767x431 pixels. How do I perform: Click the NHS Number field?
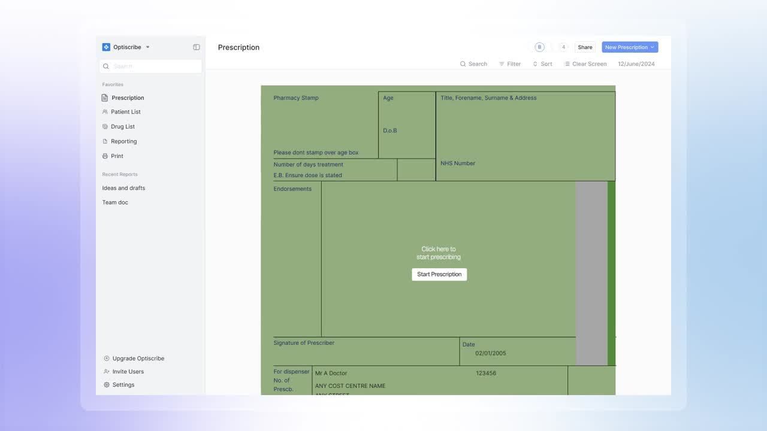tap(458, 163)
